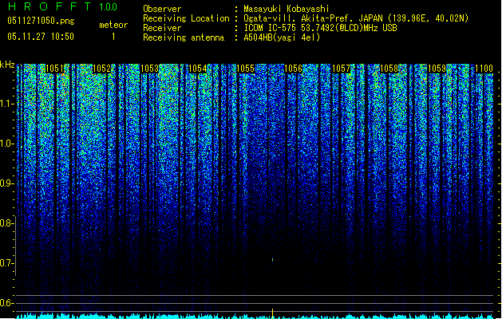Click the 0.8 kHz axis tick label
Viewport: 502px width, 319px height.
(x=6, y=223)
